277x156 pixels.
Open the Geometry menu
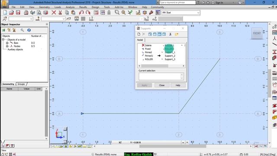point(44,7)
